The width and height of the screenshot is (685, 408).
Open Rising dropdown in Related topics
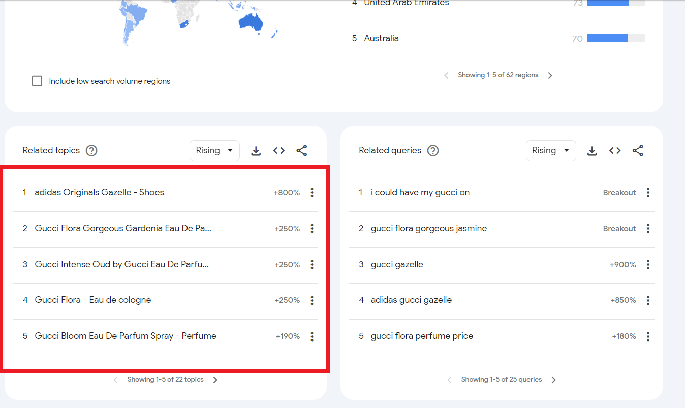(214, 151)
